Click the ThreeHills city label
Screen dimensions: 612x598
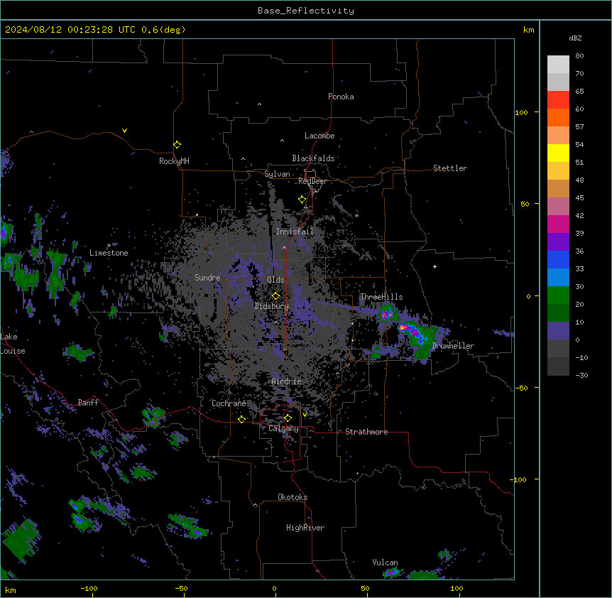click(x=381, y=297)
